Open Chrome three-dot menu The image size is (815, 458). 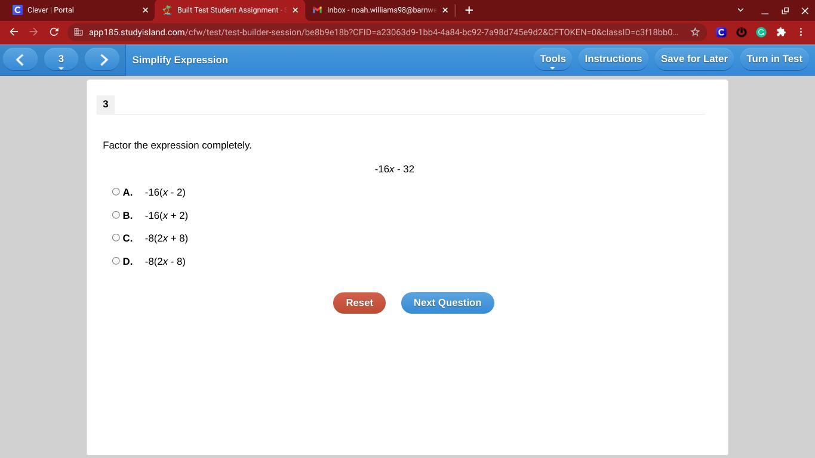coord(801,32)
